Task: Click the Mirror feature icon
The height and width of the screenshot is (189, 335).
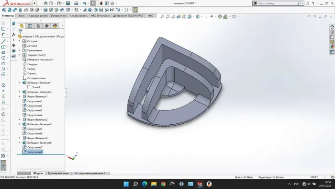Action: click(x=112, y=10)
